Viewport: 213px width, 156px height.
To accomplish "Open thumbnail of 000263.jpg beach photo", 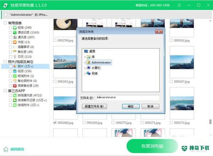I will [65, 62].
